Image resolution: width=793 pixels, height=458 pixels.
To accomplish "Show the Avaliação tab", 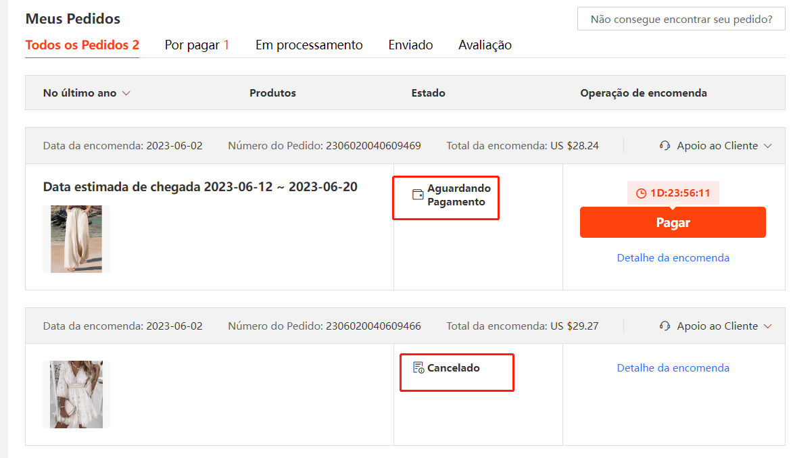I will click(x=485, y=45).
